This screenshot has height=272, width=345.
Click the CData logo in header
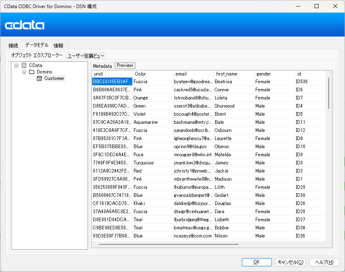(25, 25)
